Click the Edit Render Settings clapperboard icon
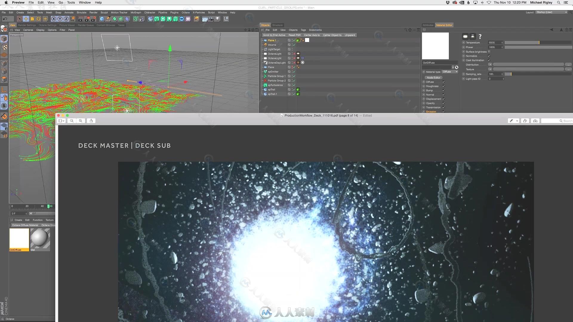This screenshot has width=573, height=322. click(93, 19)
